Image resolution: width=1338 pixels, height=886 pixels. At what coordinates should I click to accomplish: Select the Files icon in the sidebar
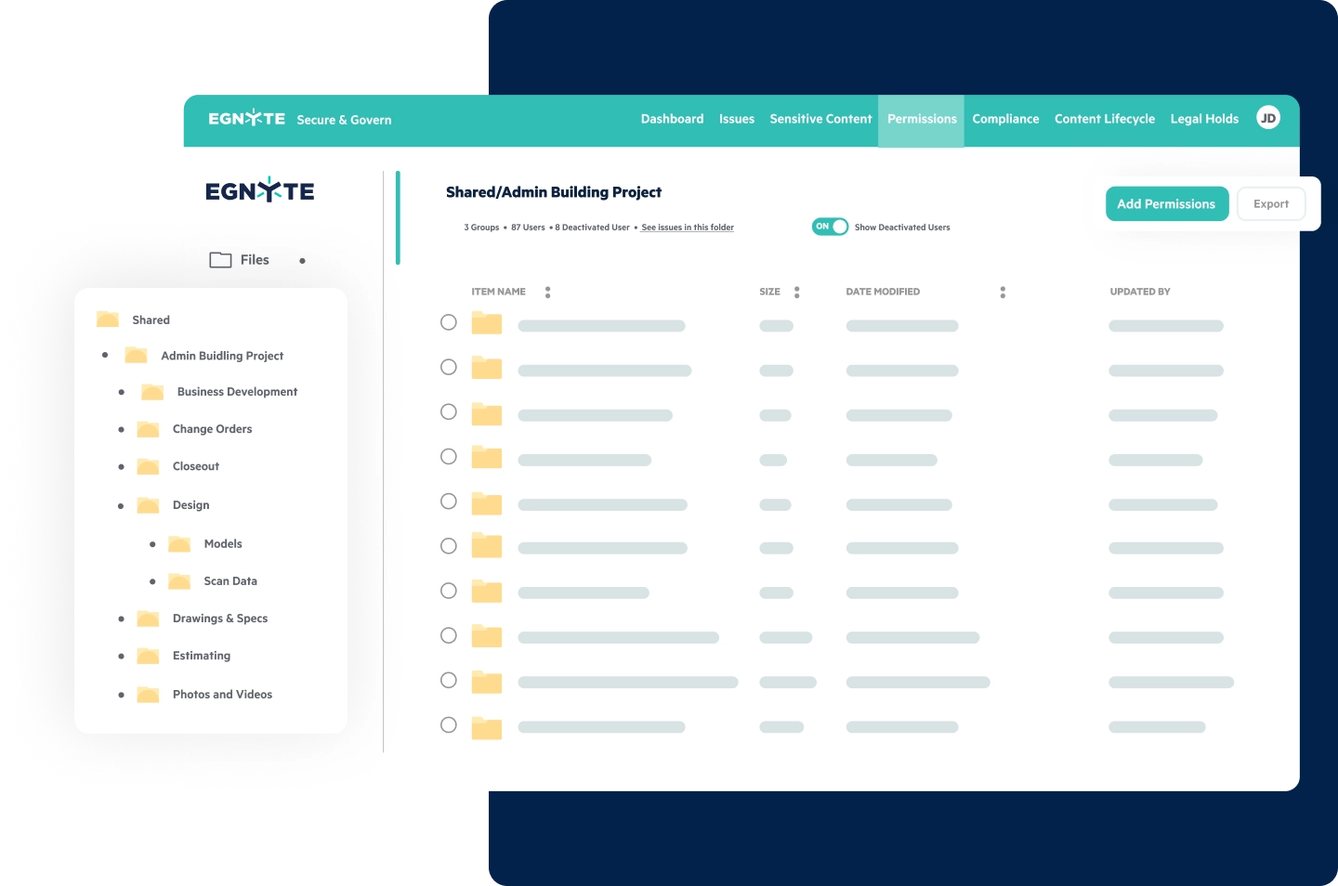coord(219,259)
